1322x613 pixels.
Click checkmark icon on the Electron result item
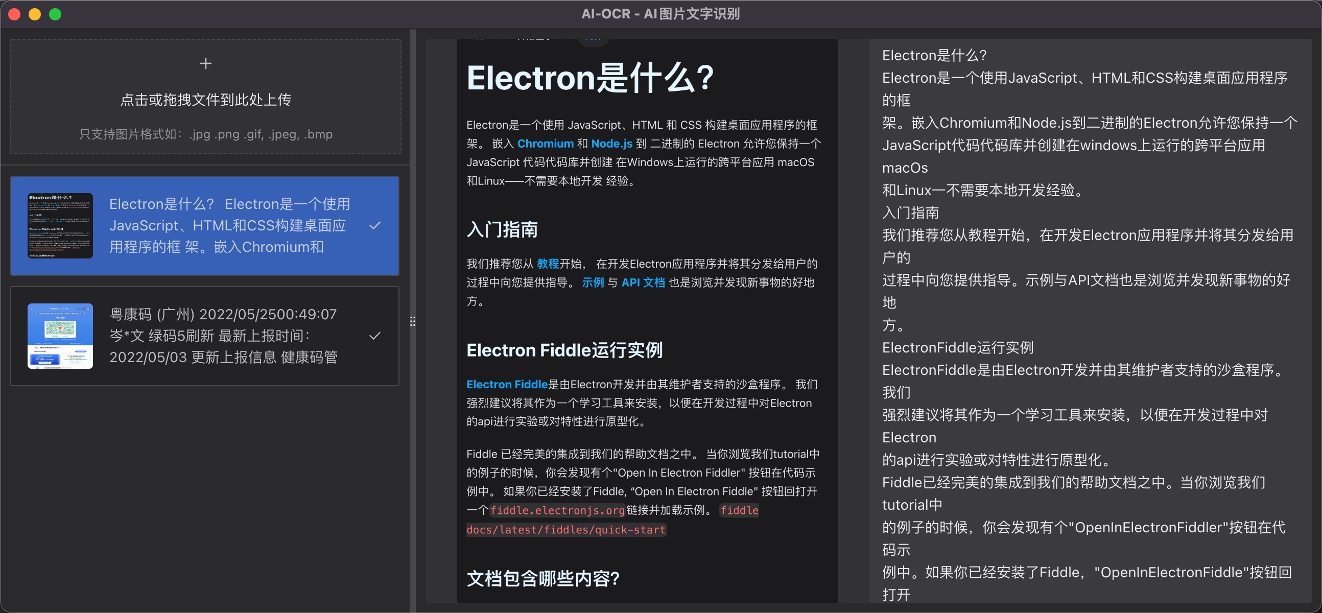pos(375,226)
